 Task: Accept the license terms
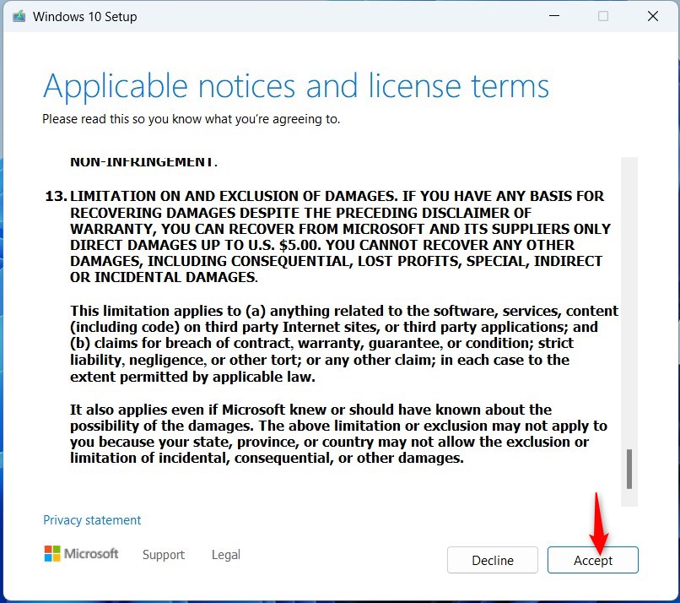(x=593, y=560)
